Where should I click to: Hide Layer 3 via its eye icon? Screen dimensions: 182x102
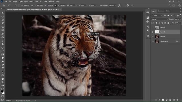(153, 32)
